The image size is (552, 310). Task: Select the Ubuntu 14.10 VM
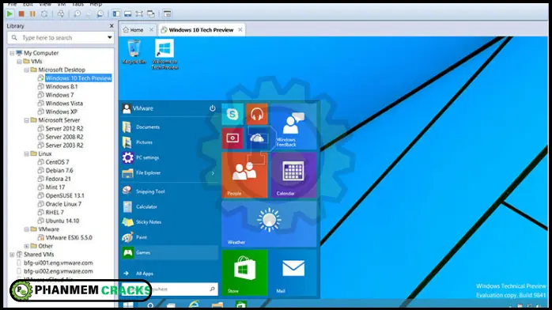point(62,221)
